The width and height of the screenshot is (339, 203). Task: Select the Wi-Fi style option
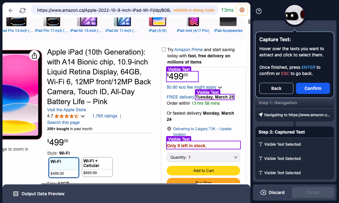pos(64,167)
